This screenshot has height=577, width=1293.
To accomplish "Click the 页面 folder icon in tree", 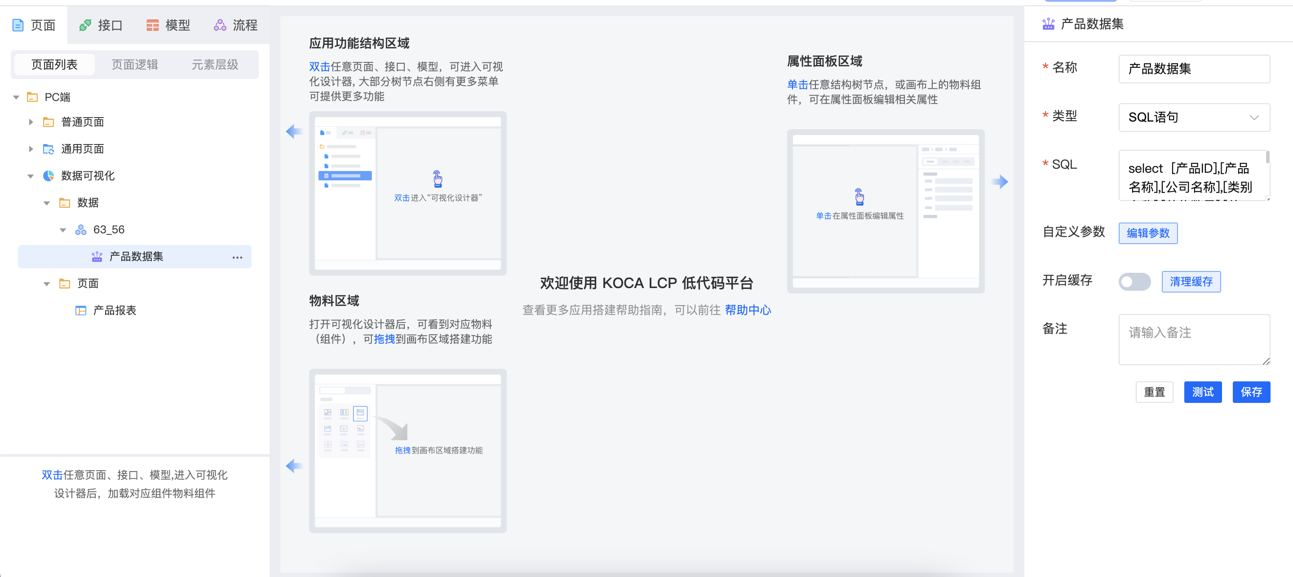I will (65, 283).
